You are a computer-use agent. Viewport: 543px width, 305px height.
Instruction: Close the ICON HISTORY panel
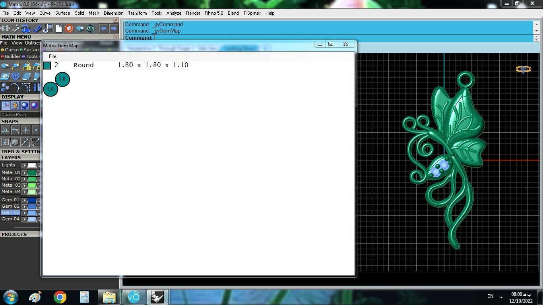116,20
